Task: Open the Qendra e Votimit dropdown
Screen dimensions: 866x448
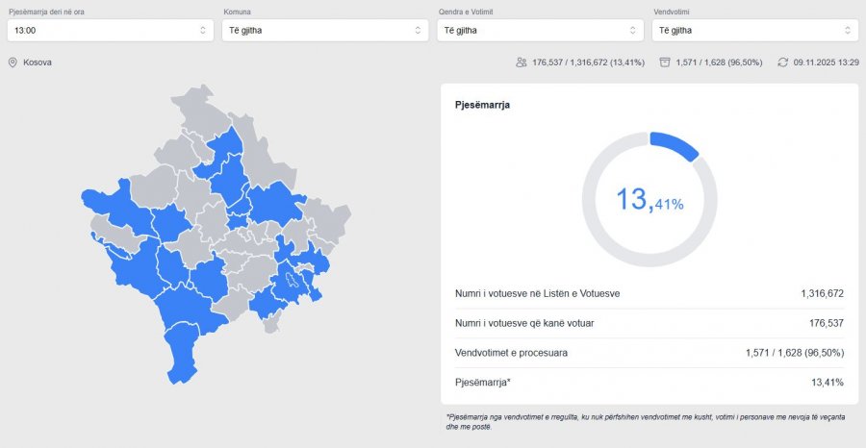Action: point(540,31)
